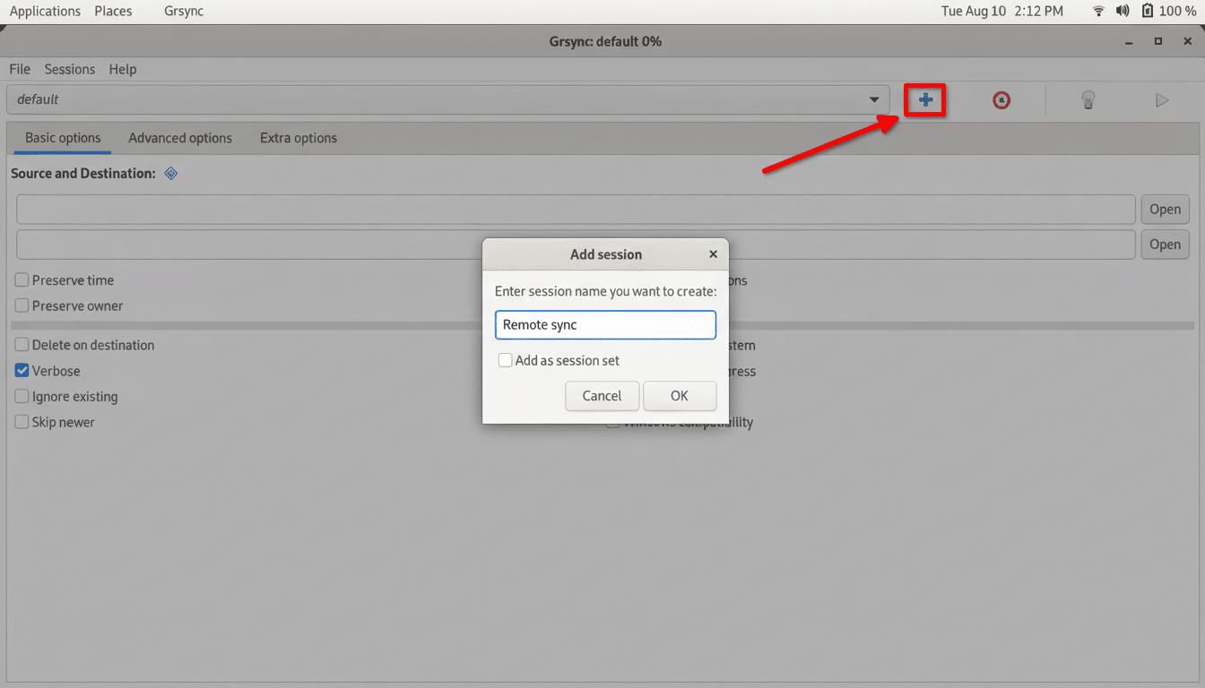Click the session name text field
The image size is (1205, 688).
(605, 324)
